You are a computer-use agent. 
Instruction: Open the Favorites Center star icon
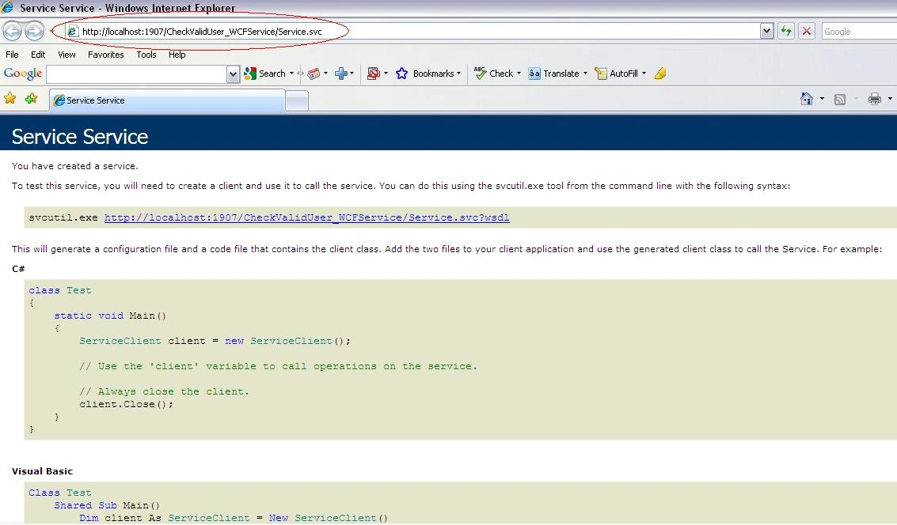point(10,99)
